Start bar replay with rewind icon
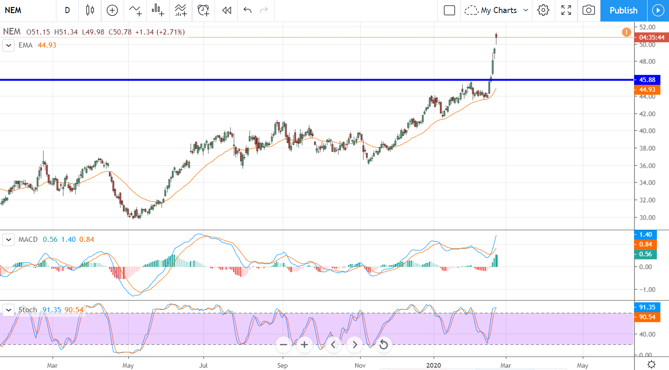Image resolution: width=669 pixels, height=370 pixels. 227,10
